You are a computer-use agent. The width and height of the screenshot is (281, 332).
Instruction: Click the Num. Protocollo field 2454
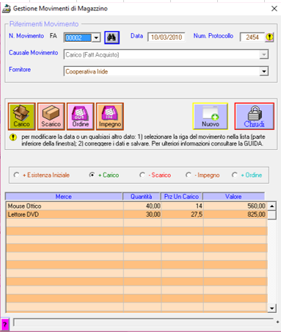pos(252,37)
